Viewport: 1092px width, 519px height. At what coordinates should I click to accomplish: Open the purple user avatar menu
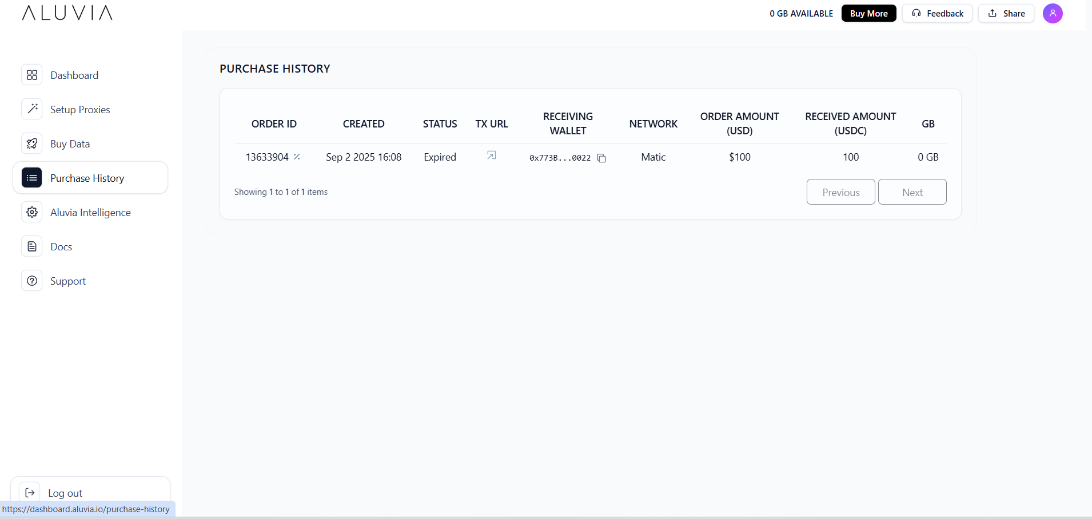point(1053,13)
